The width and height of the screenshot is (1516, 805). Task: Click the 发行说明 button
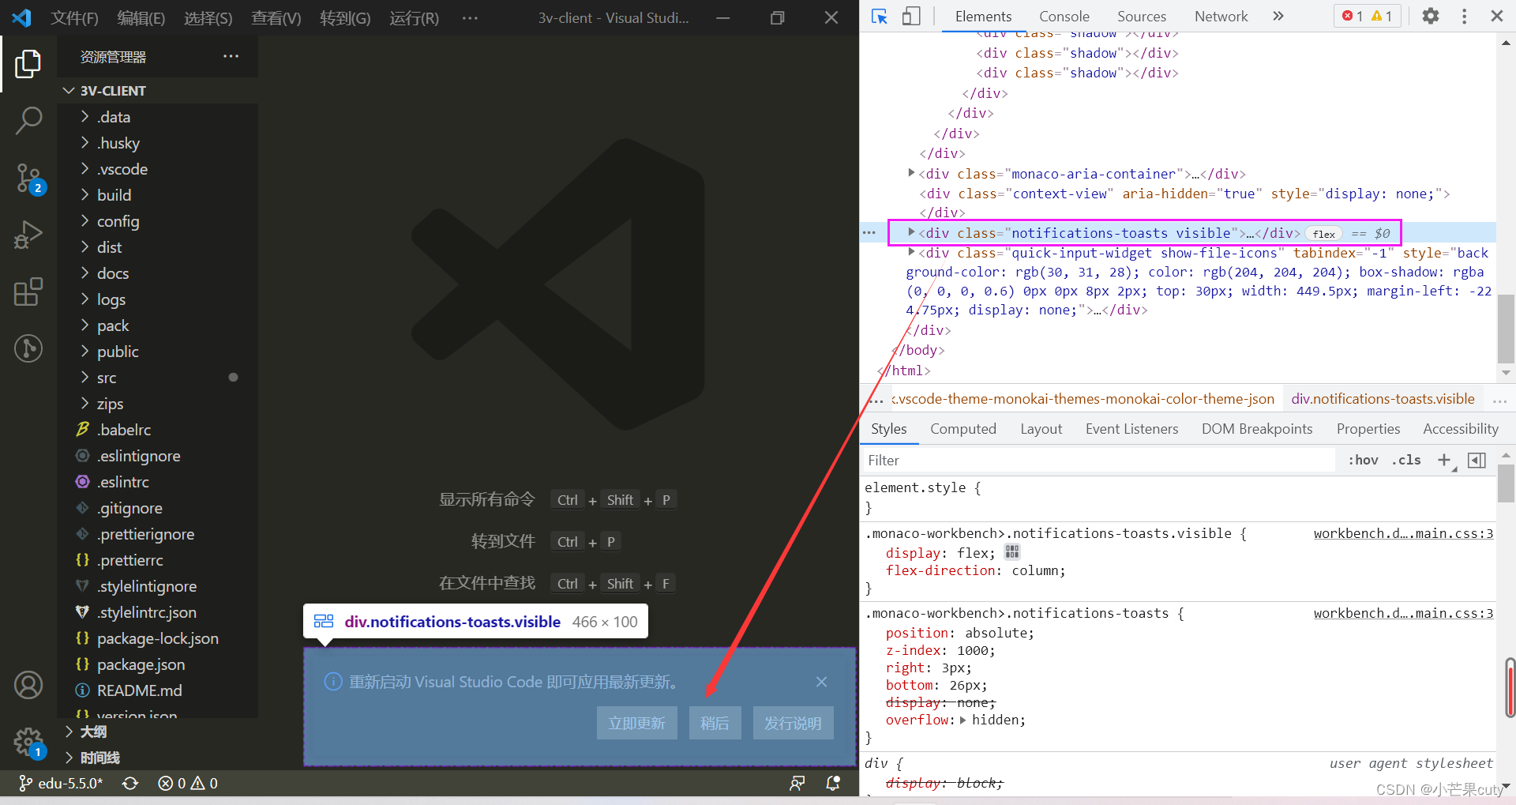coord(793,723)
